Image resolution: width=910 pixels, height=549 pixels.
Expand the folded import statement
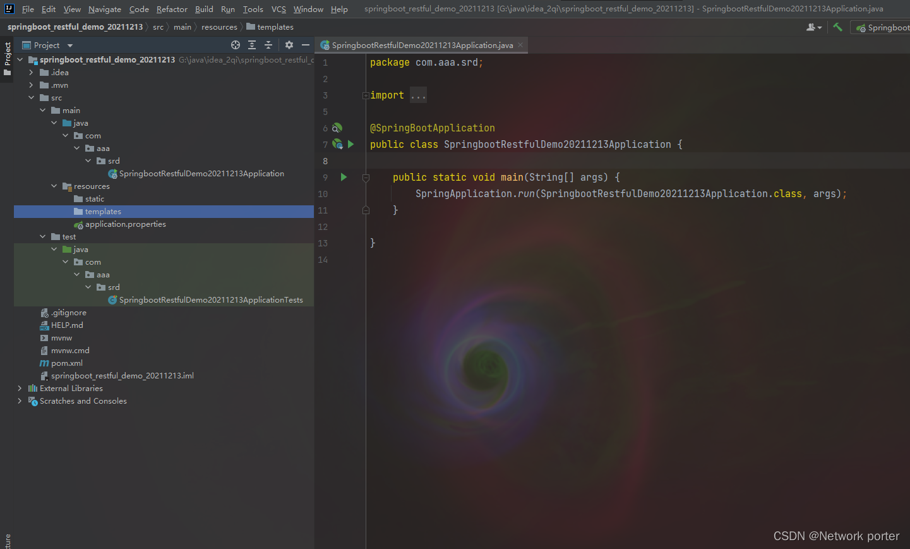click(366, 95)
